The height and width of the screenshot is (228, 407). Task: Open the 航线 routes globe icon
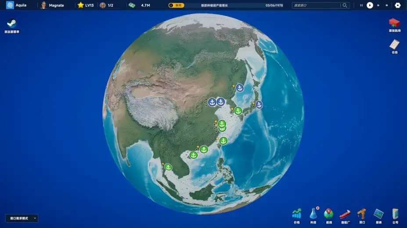click(x=328, y=214)
